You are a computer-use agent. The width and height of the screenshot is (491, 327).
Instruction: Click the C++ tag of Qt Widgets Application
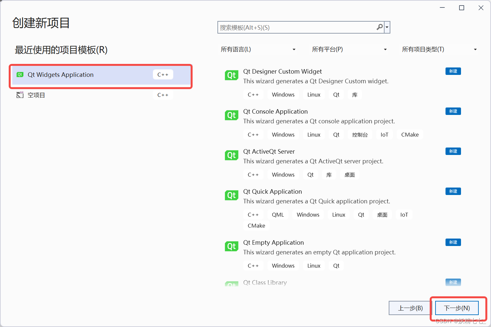163,75
